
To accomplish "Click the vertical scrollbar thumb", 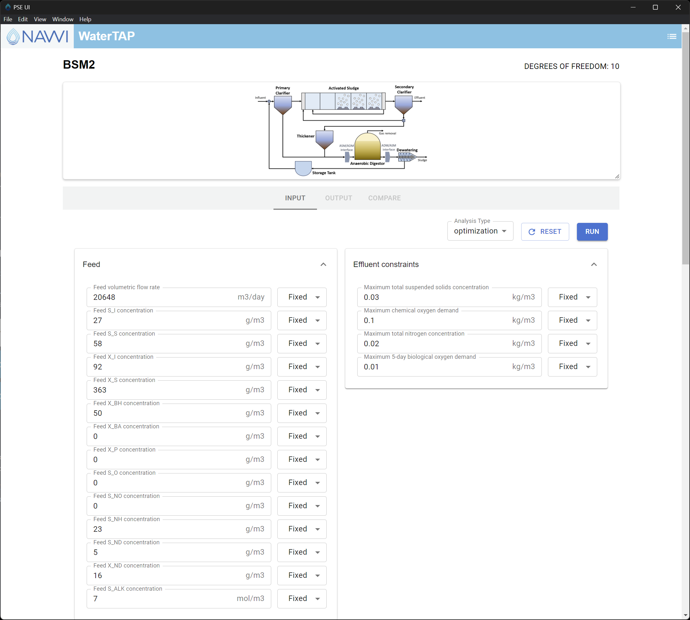I will tap(685, 148).
